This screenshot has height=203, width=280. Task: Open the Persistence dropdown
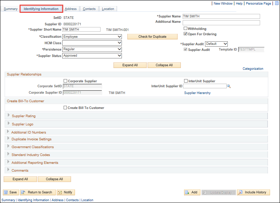tap(92, 49)
